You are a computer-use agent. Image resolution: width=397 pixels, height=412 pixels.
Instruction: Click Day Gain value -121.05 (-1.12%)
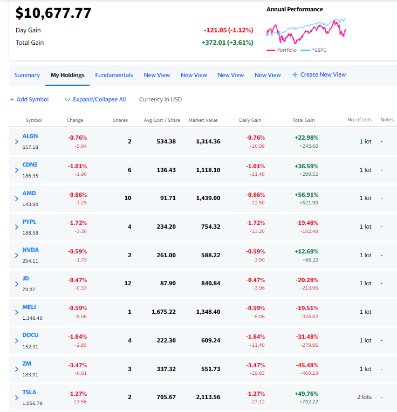pos(229,30)
